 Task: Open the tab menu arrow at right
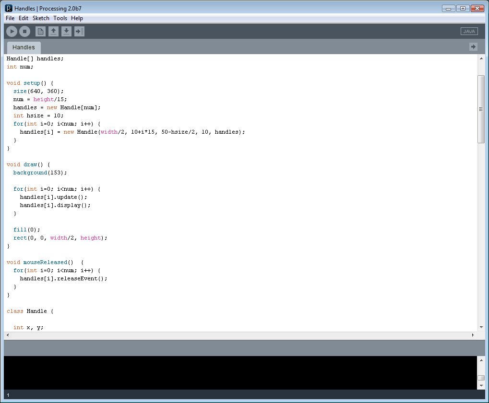point(473,46)
